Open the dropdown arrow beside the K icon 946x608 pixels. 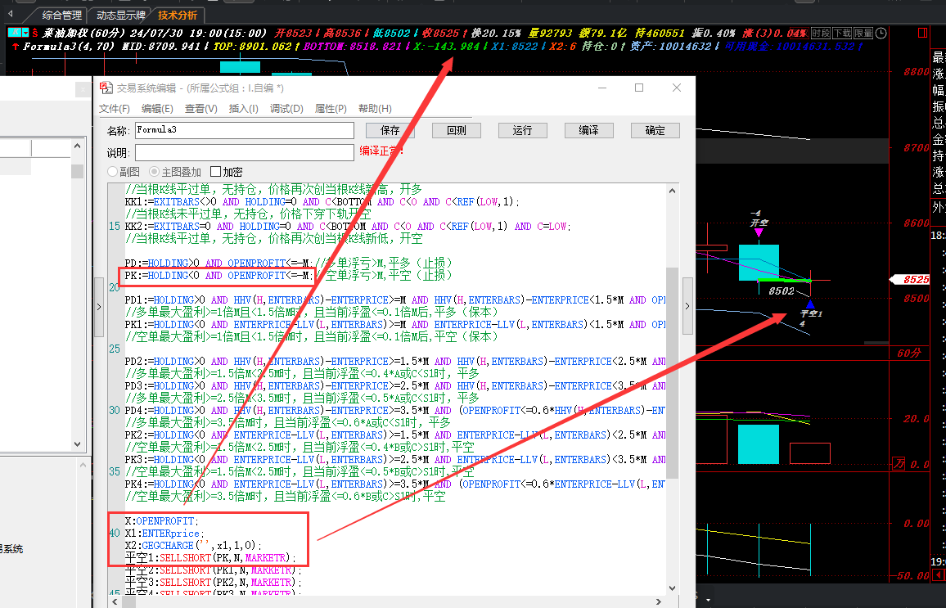point(25,33)
